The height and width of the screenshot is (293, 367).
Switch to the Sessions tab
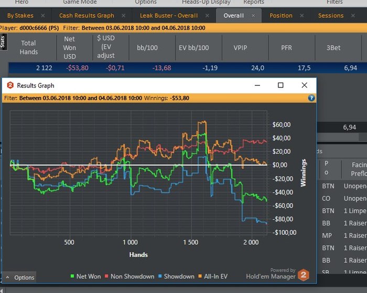click(331, 16)
